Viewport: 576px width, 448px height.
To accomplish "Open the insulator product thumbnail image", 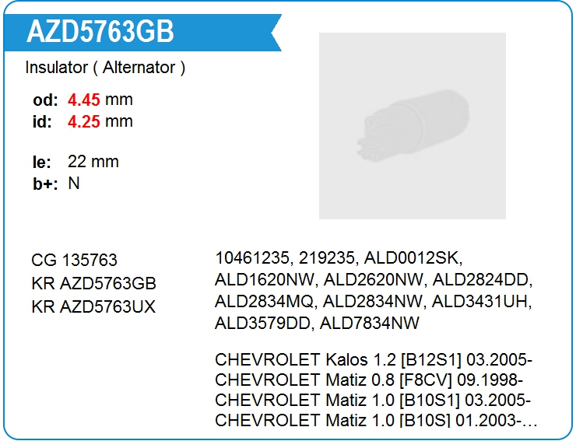I will tap(413, 126).
